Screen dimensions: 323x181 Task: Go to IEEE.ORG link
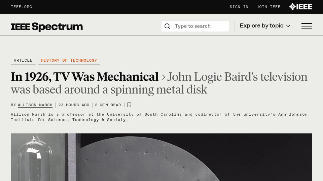[x=22, y=7]
